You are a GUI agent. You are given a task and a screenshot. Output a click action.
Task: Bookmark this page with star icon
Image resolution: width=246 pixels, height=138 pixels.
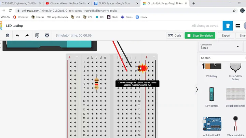click(234, 11)
